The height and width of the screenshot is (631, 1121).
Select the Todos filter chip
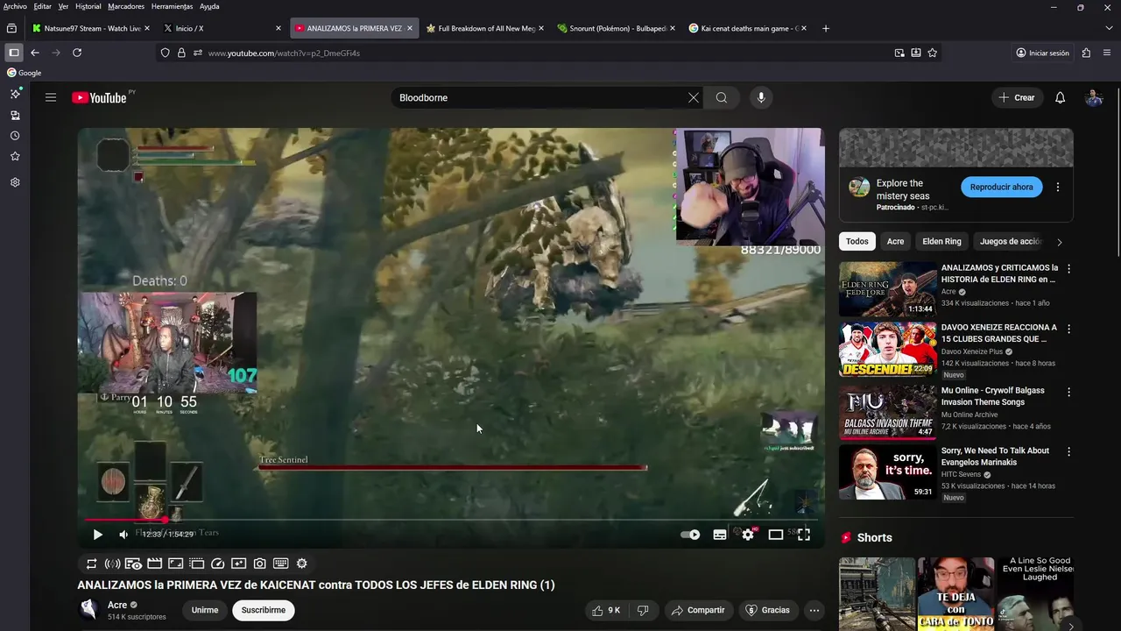tap(857, 241)
